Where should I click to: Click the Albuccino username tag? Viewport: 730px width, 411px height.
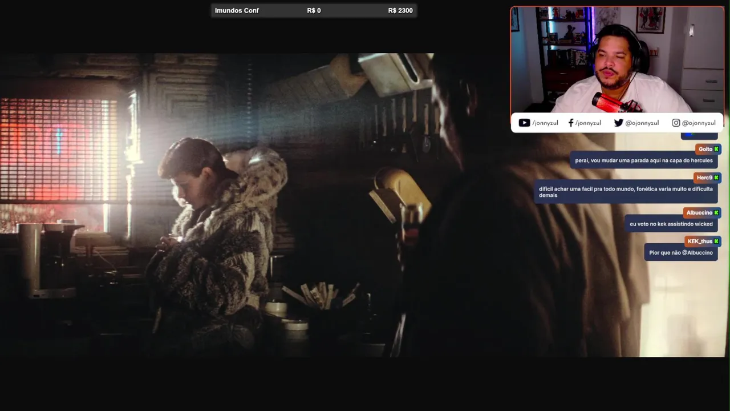(702, 212)
